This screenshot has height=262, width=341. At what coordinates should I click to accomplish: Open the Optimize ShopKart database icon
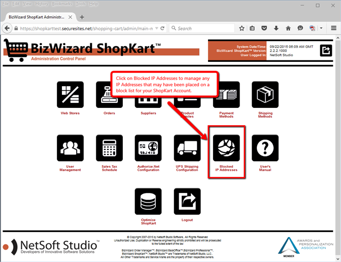148,201
